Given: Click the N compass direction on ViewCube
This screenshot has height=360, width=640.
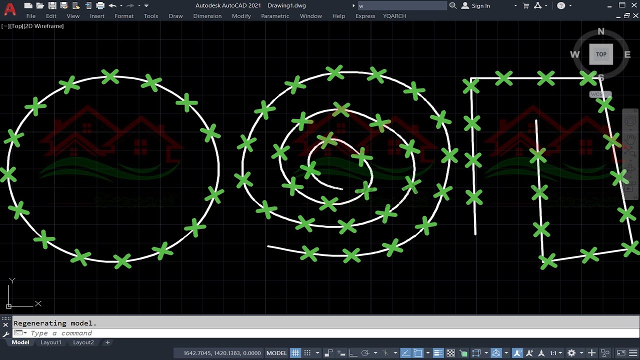Looking at the screenshot, I should pos(601,31).
